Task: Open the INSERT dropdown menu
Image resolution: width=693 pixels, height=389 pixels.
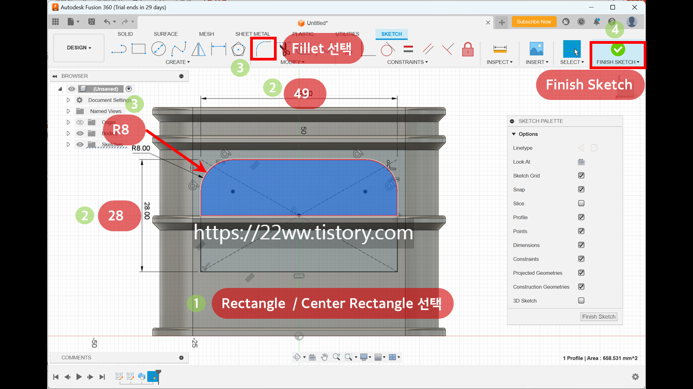Action: [x=537, y=62]
